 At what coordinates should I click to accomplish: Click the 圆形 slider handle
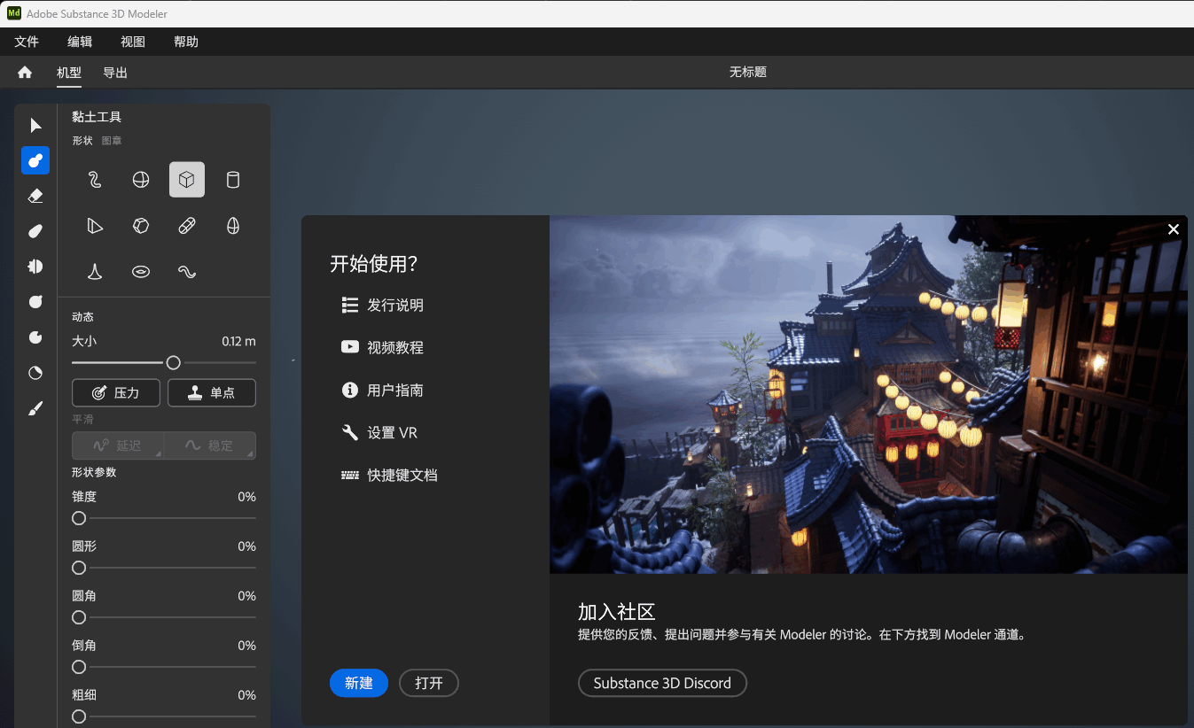79,568
